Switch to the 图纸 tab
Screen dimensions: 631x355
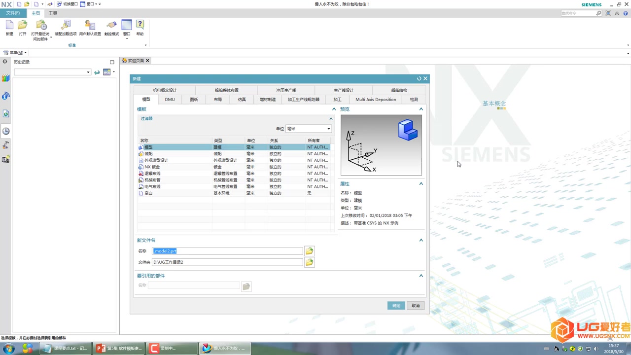[194, 100]
